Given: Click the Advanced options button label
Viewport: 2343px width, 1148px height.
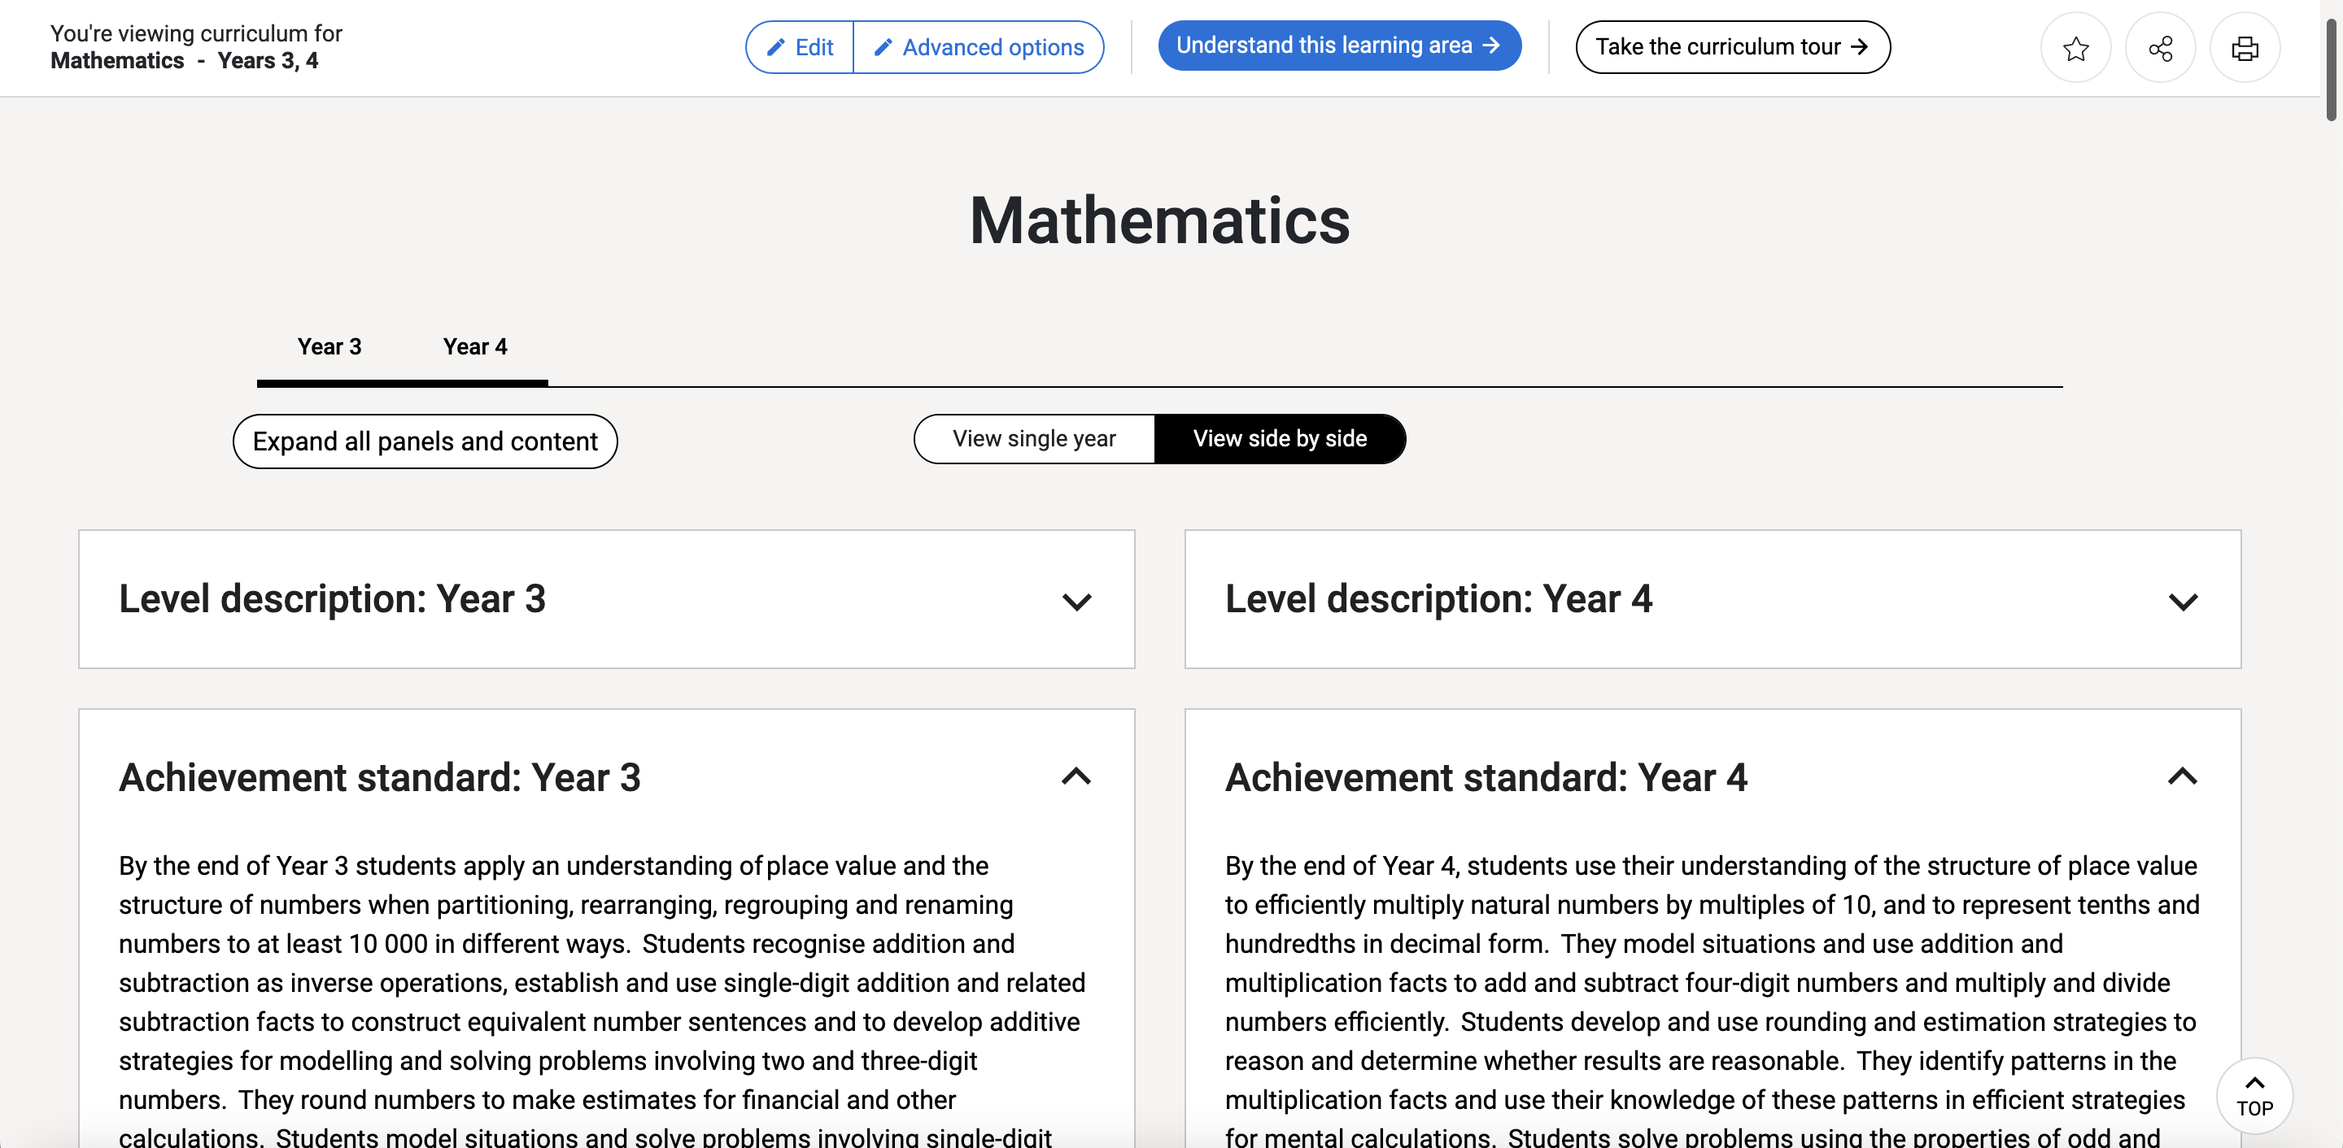Looking at the screenshot, I should click(x=993, y=47).
